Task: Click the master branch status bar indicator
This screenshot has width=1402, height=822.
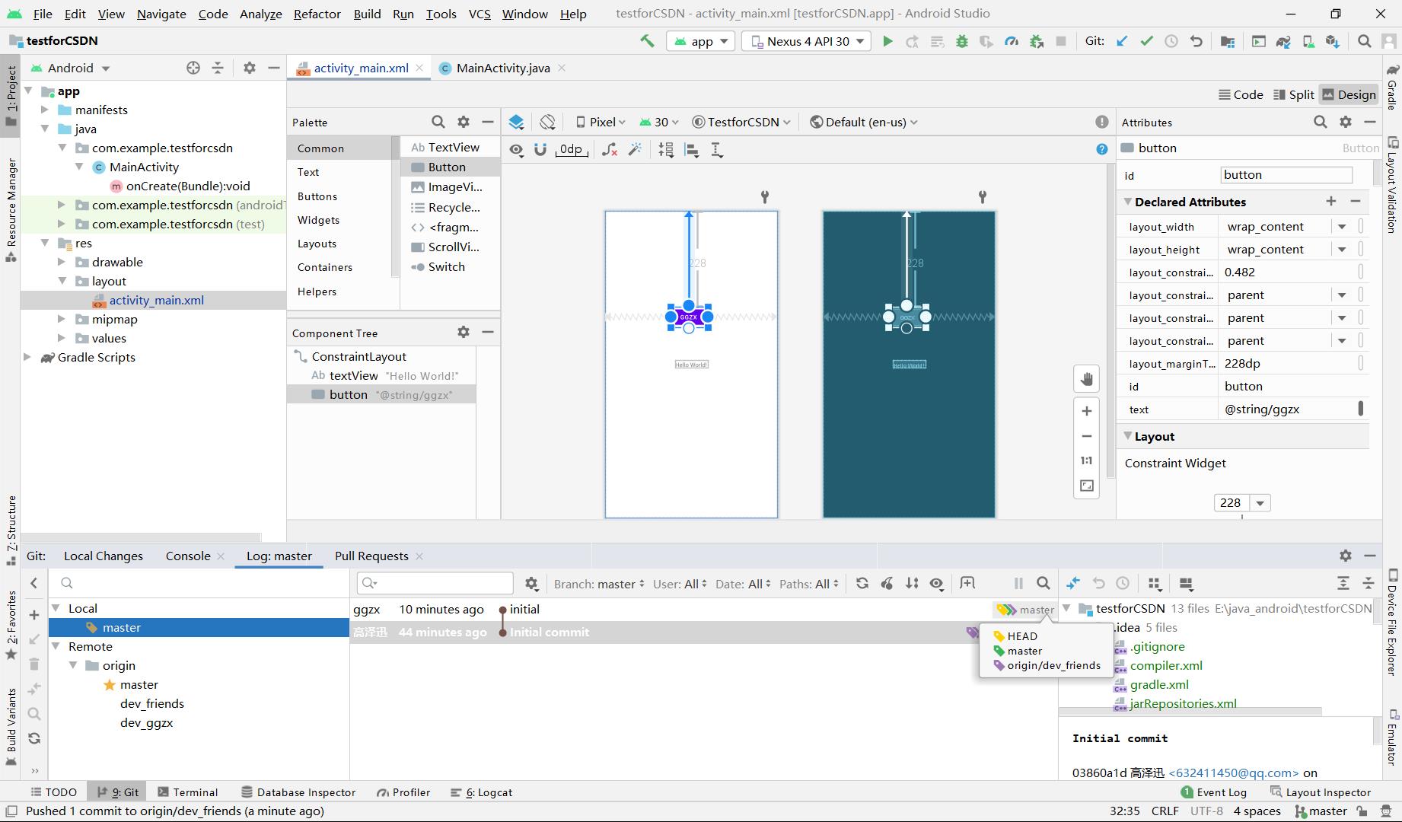Action: point(1321,811)
